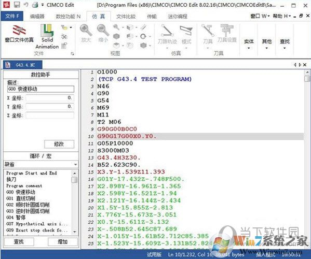The width and height of the screenshot is (311, 259).
Task: Switch to the 数控功能 N tab
Action: point(68,17)
